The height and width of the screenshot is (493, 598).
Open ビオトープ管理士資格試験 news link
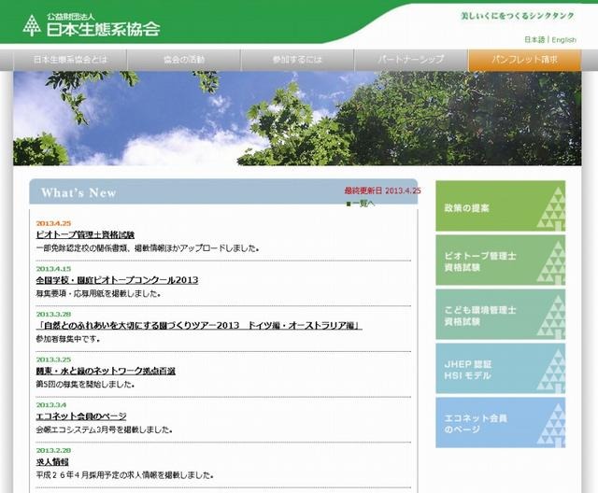[x=85, y=234]
